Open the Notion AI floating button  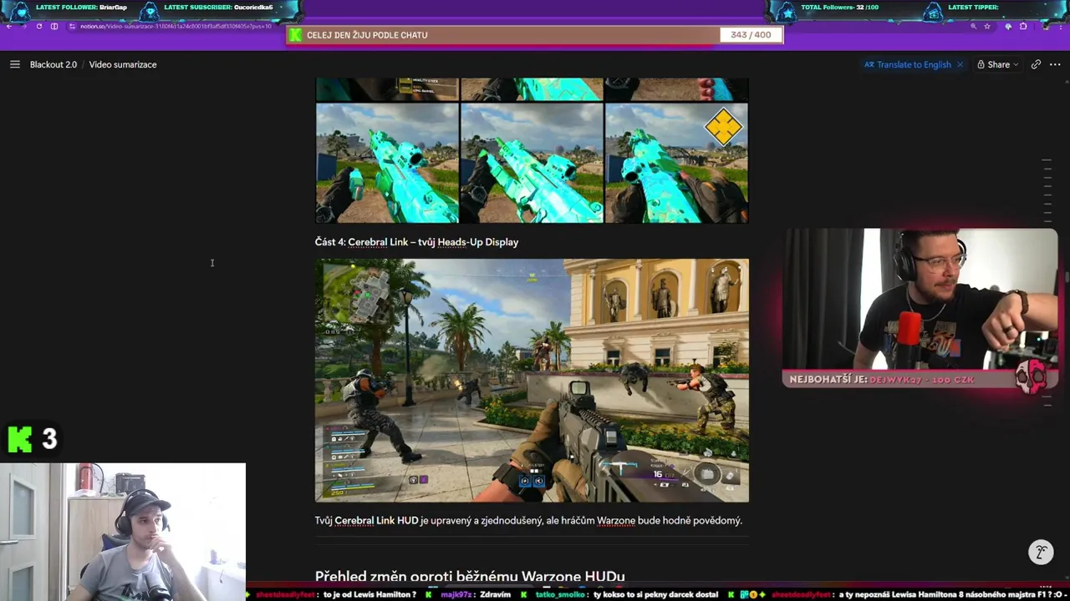point(1041,553)
